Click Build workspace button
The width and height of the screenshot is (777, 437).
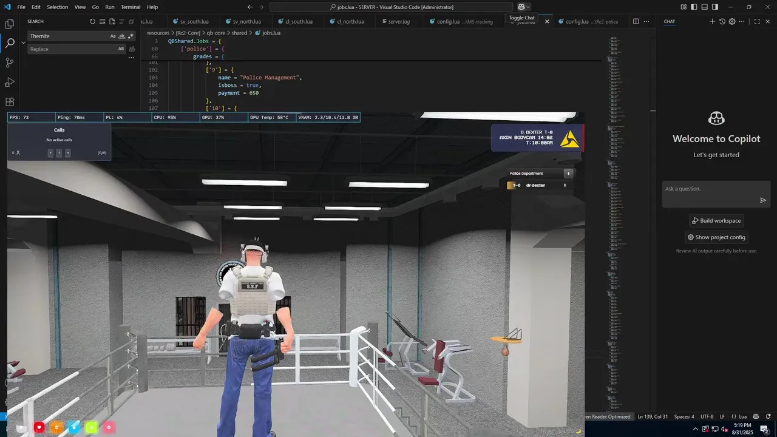tap(716, 221)
